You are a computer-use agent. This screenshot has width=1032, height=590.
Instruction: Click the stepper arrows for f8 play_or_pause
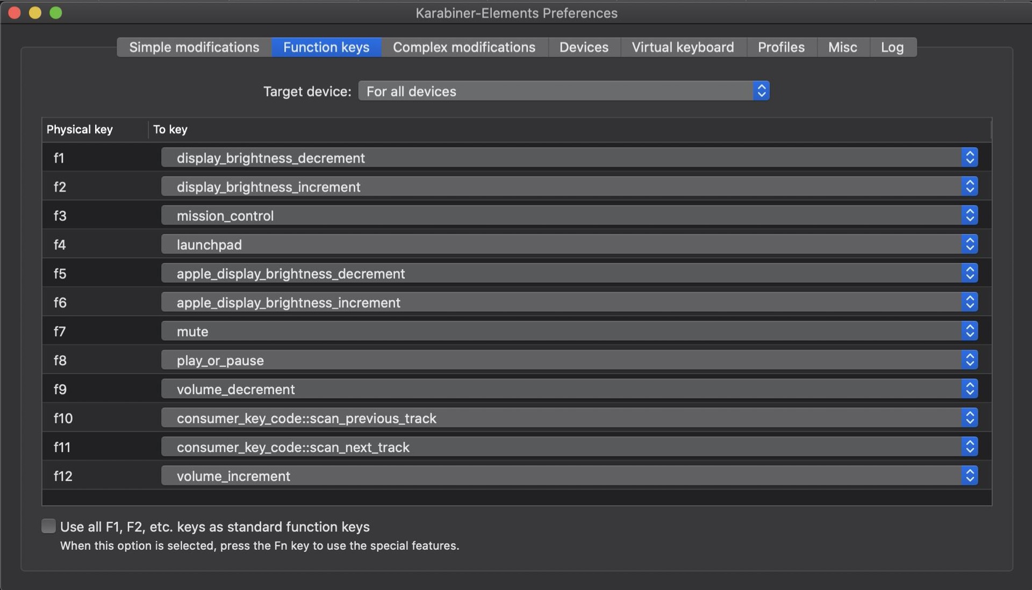(970, 360)
